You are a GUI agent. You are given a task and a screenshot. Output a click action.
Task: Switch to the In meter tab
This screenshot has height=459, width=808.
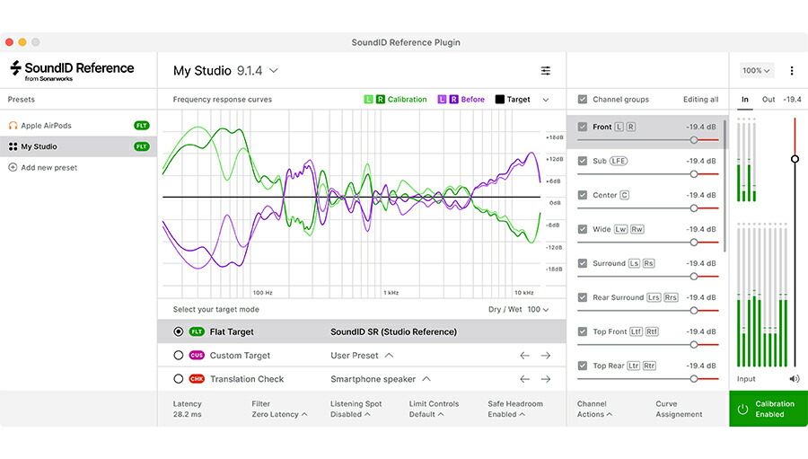point(744,99)
